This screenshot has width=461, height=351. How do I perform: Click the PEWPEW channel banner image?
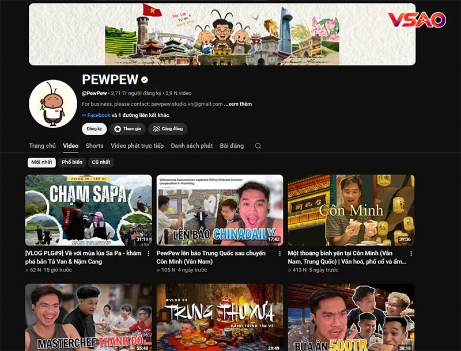[x=222, y=34]
